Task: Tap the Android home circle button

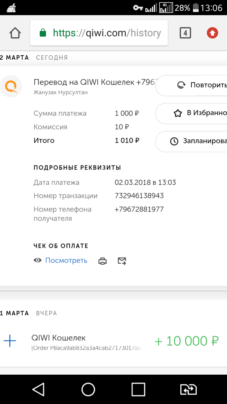Action: 88,389
